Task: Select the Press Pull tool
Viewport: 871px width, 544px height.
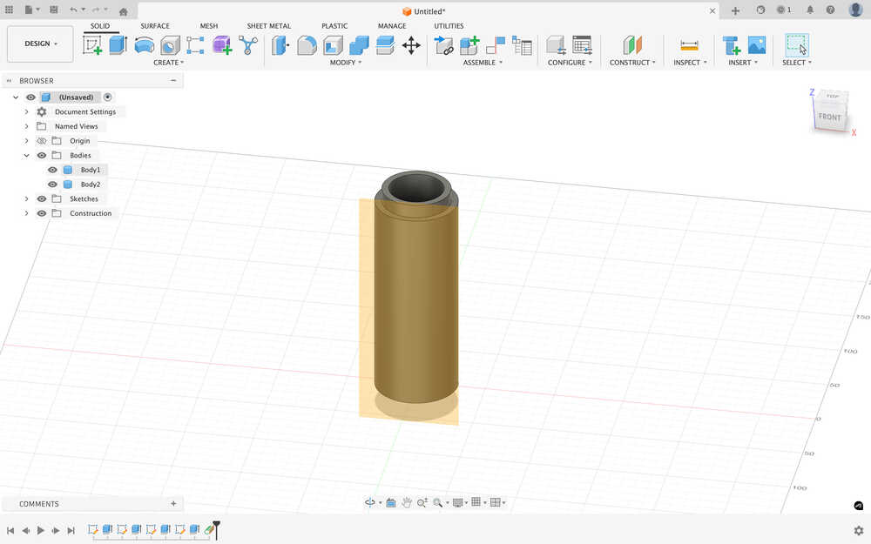Action: 280,45
